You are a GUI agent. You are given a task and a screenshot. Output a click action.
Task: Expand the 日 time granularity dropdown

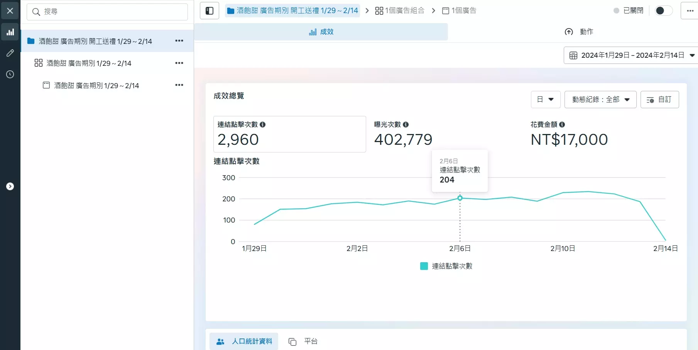click(545, 99)
